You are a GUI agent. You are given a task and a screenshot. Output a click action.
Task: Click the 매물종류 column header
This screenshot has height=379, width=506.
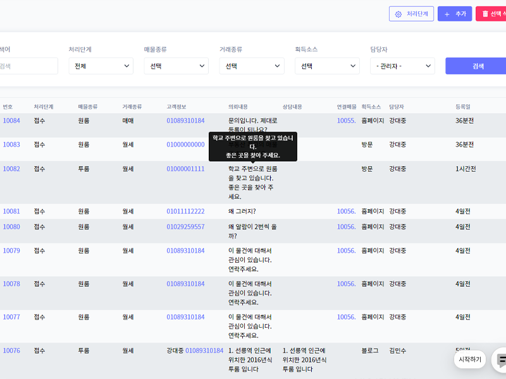[x=88, y=107]
